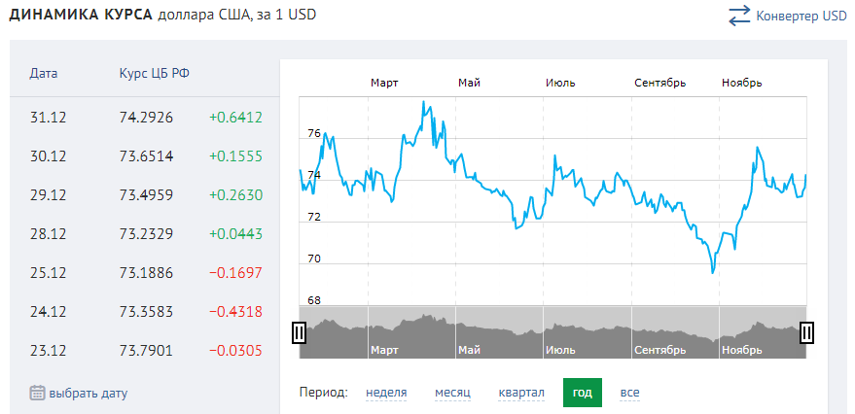Open the 'Конвертер USD' link

click(x=802, y=16)
